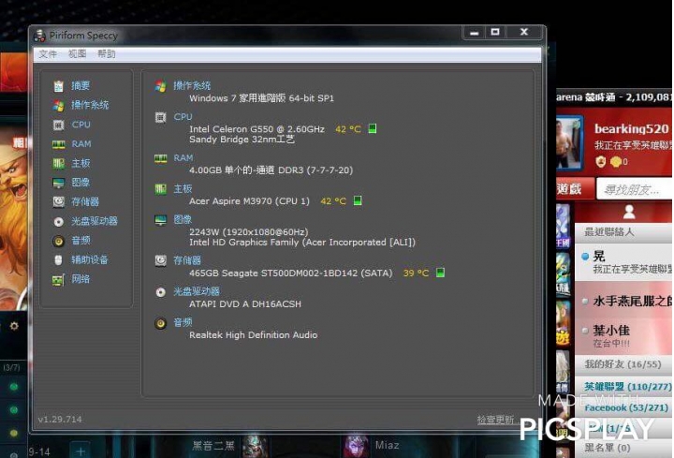
Task: Open the 光盘驱动器 sidebar entry
Action: coord(95,221)
